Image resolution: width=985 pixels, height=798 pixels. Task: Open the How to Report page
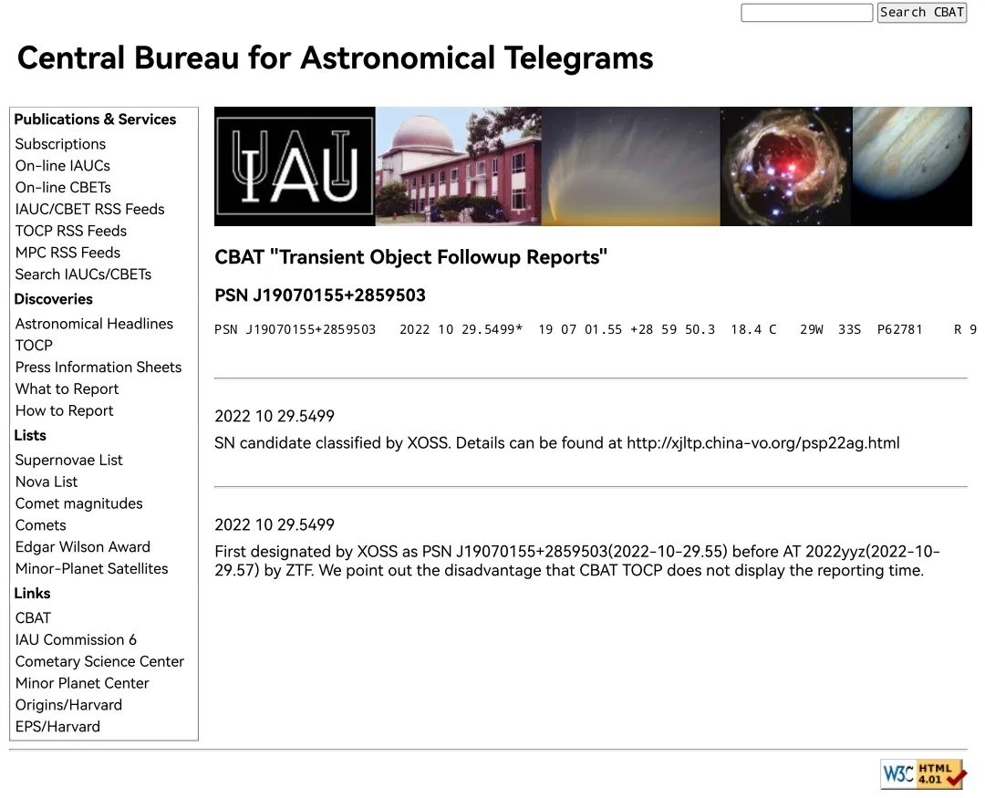[x=65, y=411]
